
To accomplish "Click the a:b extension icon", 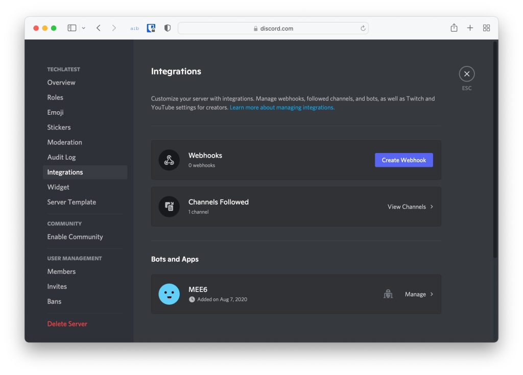I will pyautogui.click(x=135, y=29).
